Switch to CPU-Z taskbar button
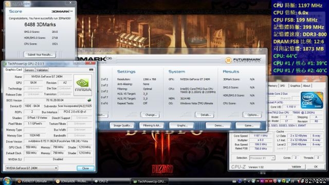Viewport: 329px width, 185px height. pyautogui.click(x=111, y=181)
